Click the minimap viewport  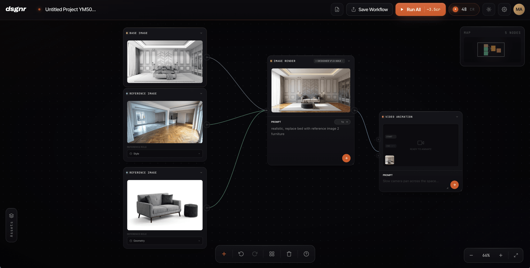coord(491,49)
